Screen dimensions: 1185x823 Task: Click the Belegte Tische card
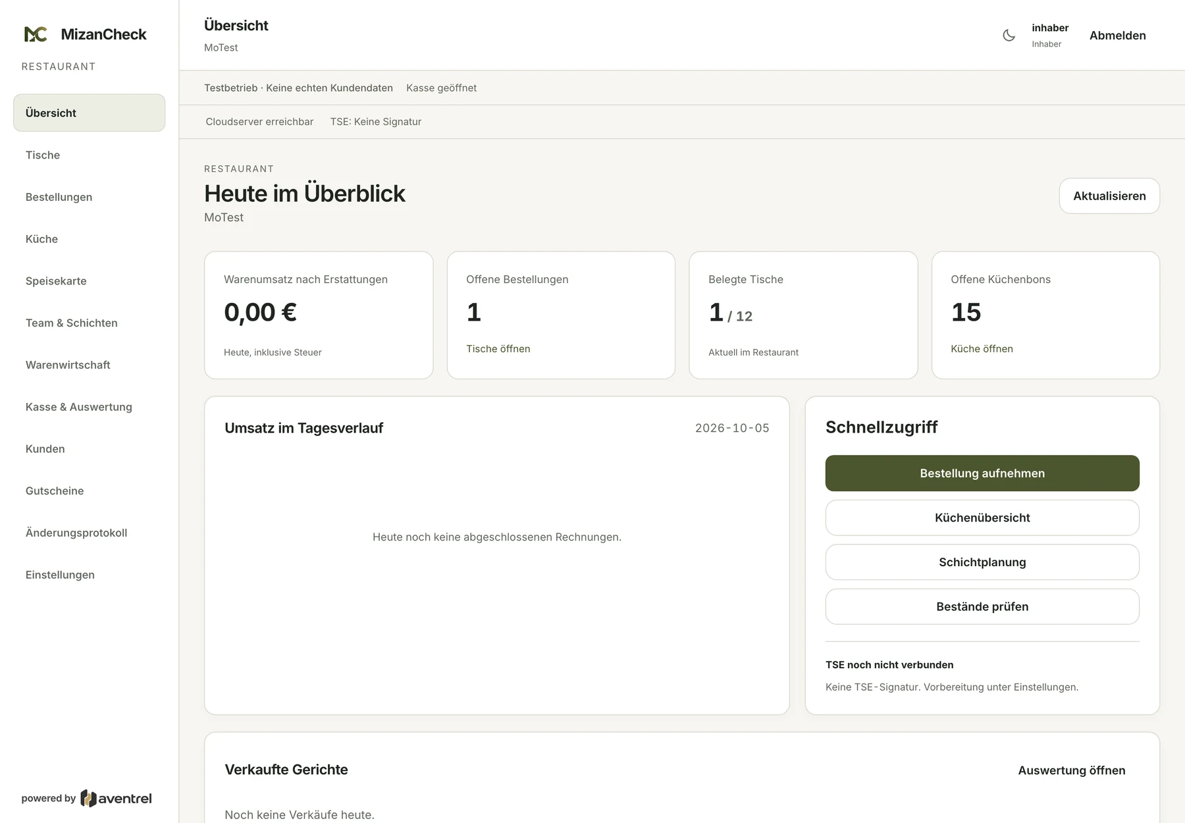point(803,315)
